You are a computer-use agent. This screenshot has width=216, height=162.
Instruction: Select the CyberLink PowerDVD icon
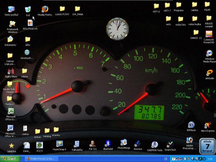point(209,35)
